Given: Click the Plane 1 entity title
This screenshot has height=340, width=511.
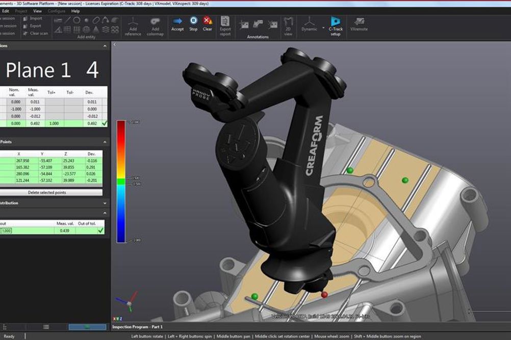Looking at the screenshot, I should click(38, 70).
